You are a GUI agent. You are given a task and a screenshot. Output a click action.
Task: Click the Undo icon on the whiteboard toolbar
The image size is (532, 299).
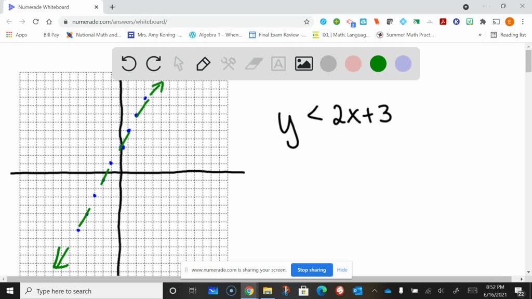(129, 63)
